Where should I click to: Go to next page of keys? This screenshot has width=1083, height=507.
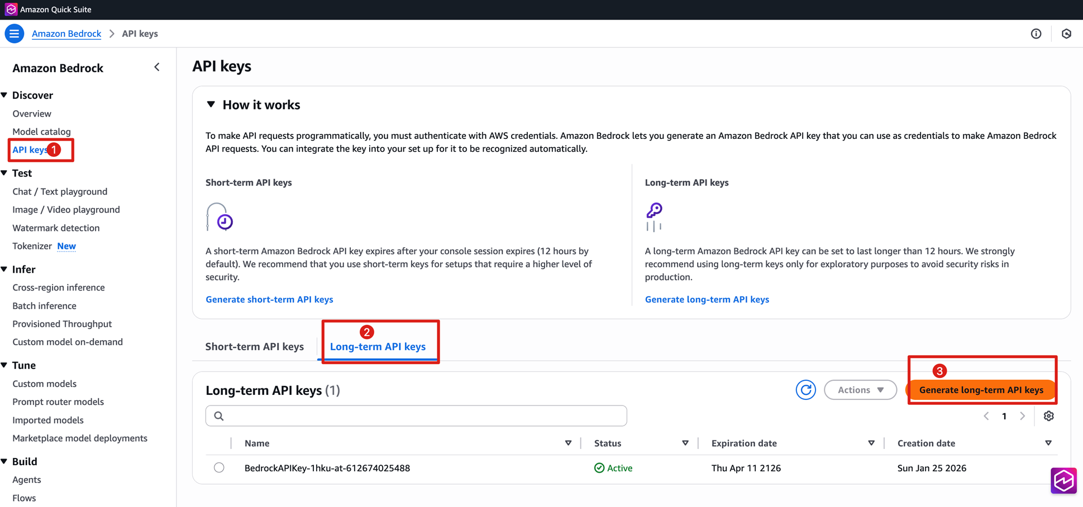click(x=1022, y=416)
